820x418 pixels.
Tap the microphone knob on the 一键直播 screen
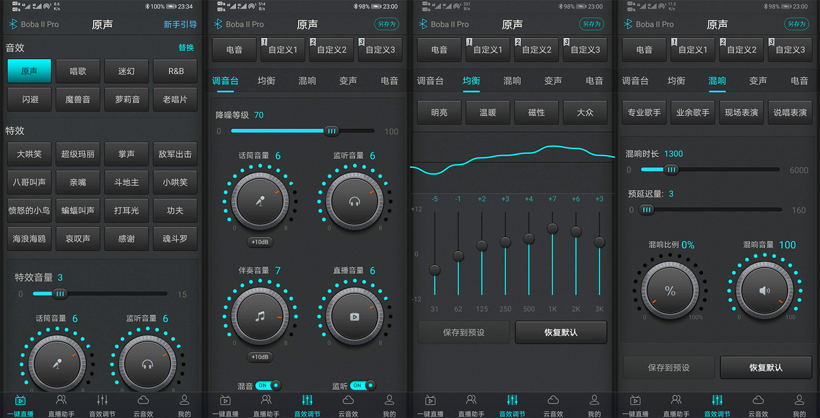(57, 364)
